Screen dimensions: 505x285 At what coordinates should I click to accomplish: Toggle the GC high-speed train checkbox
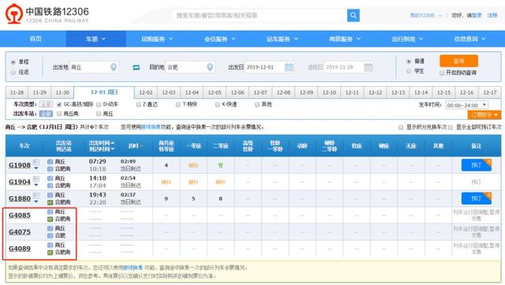coord(59,104)
